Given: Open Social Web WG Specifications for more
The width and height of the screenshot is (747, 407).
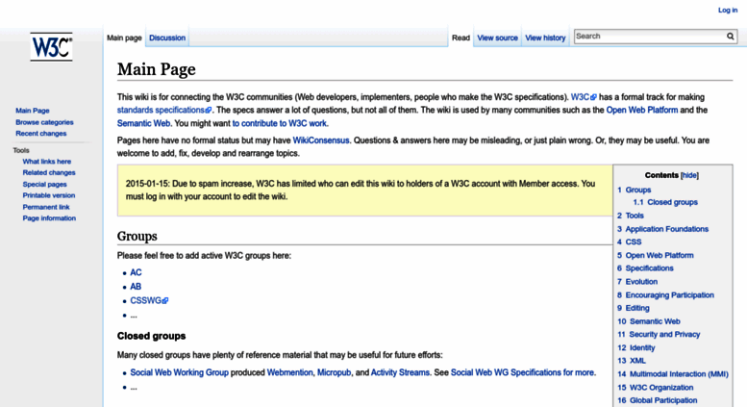Looking at the screenshot, I should tap(522, 372).
